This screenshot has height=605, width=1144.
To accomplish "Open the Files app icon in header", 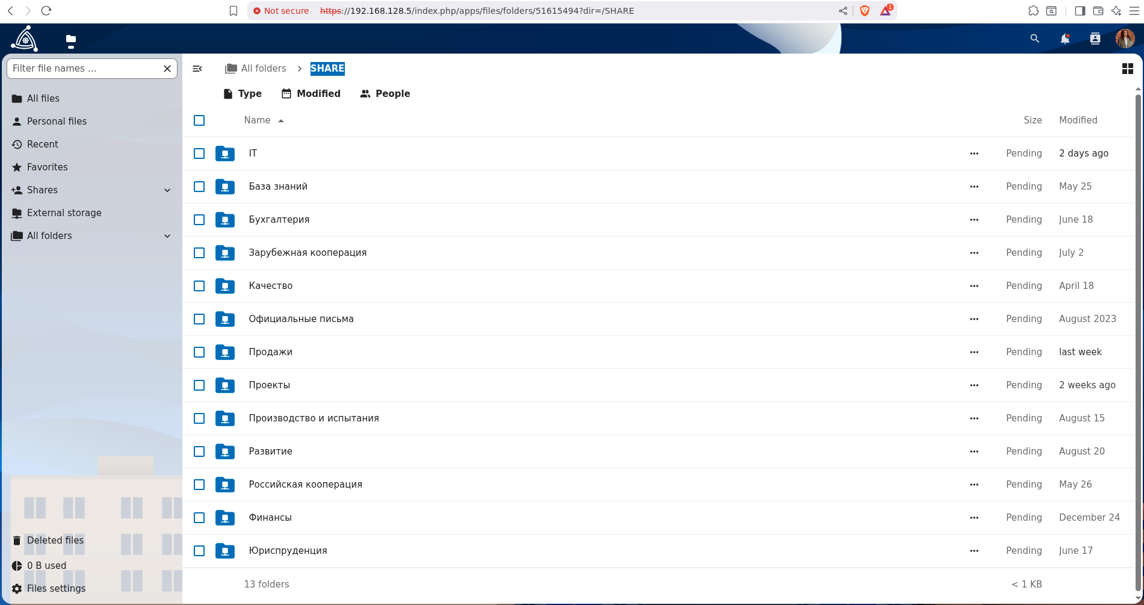I will point(71,40).
